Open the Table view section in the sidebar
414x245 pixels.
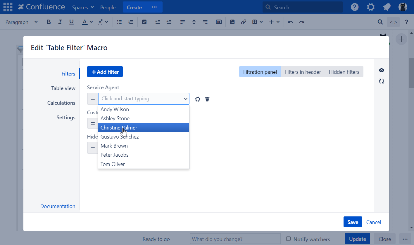tap(63, 88)
